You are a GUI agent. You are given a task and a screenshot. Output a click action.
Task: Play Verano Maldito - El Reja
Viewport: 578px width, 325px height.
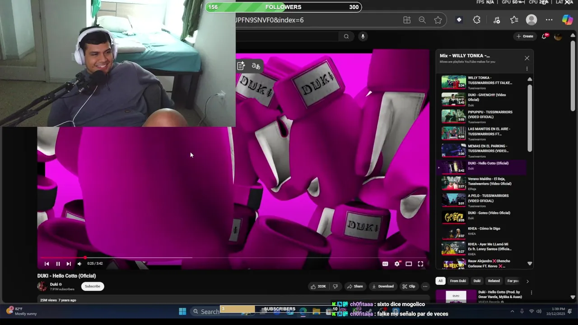481,183
